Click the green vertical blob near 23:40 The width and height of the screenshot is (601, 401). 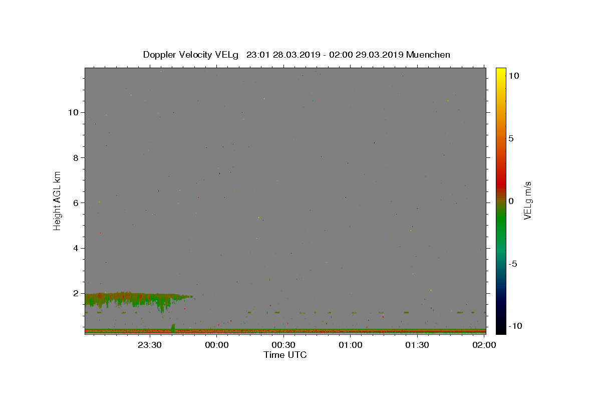[173, 328]
